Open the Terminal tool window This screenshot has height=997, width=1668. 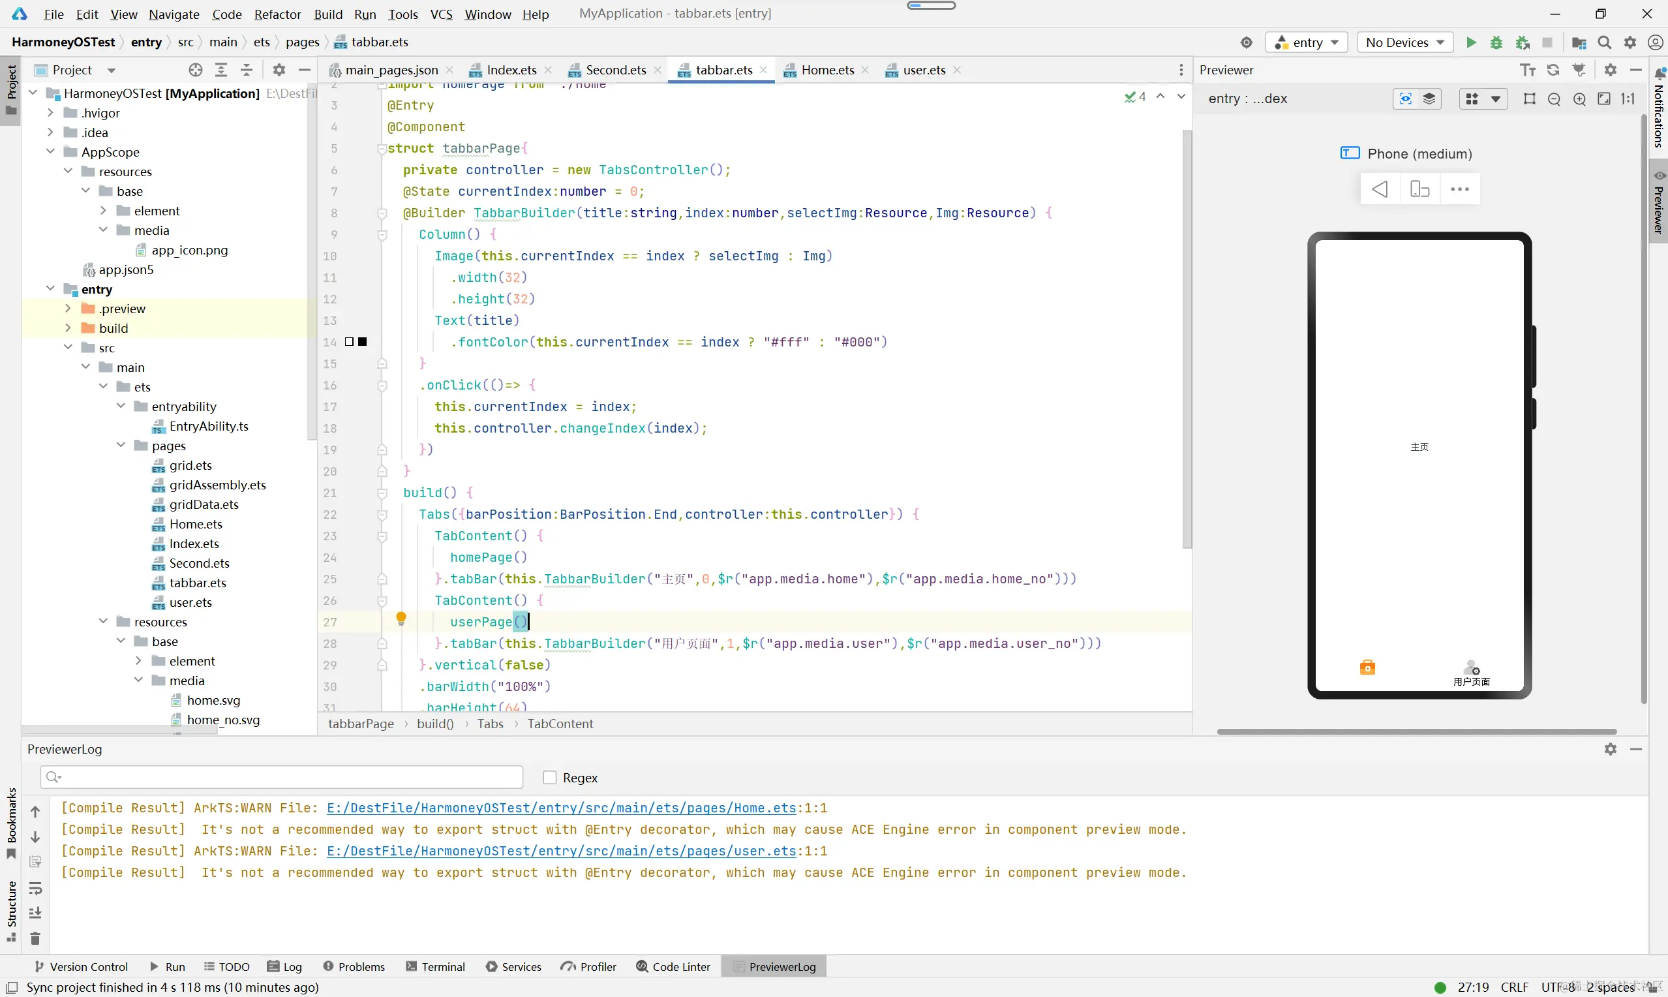436,967
